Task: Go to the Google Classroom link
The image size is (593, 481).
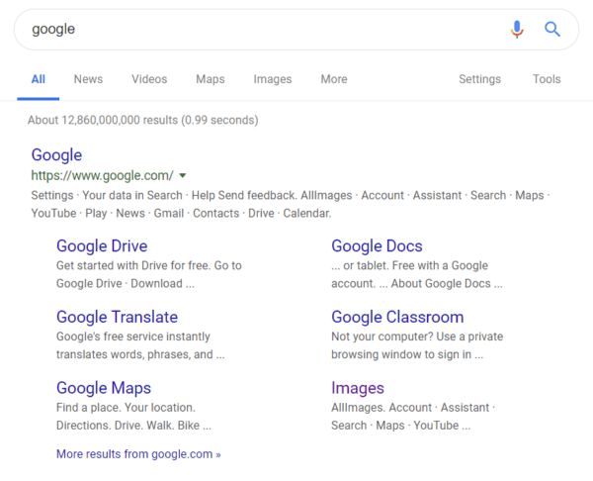Action: pyautogui.click(x=396, y=317)
